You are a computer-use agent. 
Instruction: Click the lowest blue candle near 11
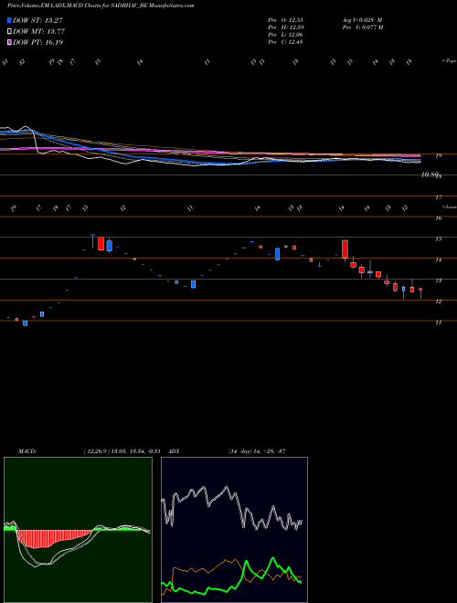tap(26, 323)
